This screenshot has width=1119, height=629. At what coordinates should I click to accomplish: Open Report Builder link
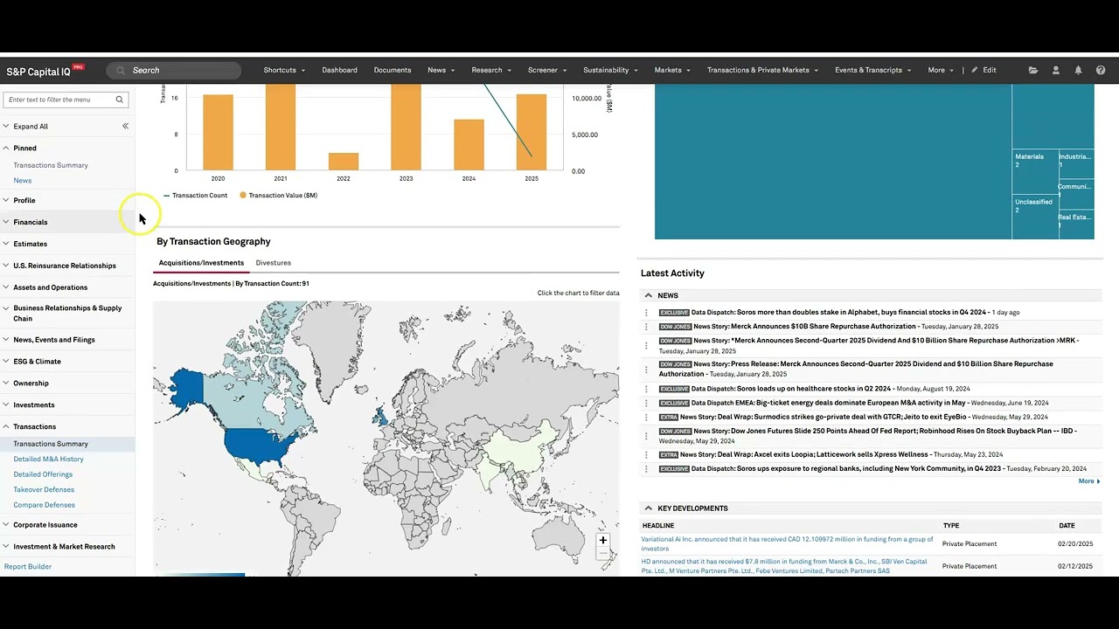point(28,567)
